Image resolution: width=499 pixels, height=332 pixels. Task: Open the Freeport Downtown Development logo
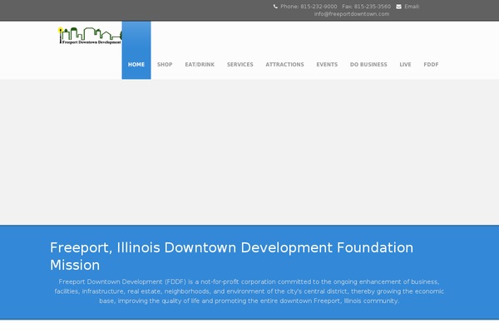click(x=90, y=36)
